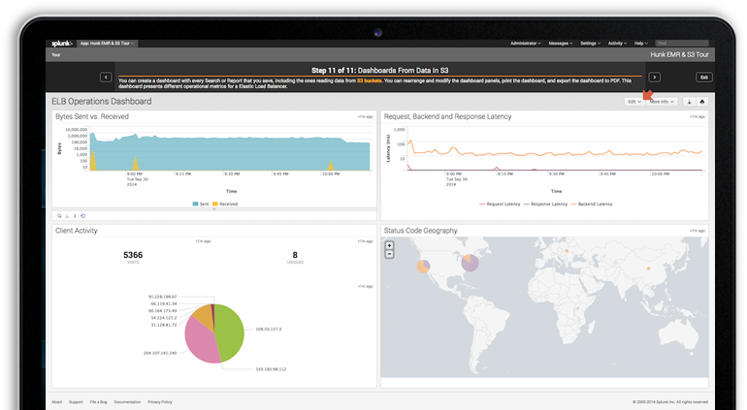The width and height of the screenshot is (747, 410).
Task: Click pie label 60.164.173.49
Action: pyautogui.click(x=162, y=311)
